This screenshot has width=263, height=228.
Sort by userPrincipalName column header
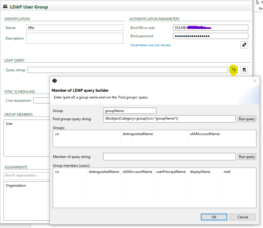click(x=171, y=172)
